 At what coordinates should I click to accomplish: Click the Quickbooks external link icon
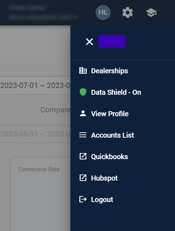(x=83, y=156)
